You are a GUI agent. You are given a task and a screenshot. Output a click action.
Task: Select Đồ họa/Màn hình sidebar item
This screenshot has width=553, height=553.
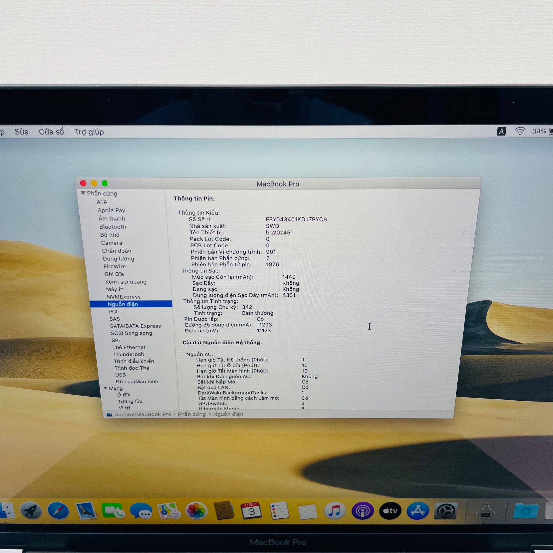pos(137,382)
